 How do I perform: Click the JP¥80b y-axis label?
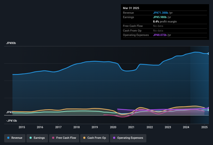11,43
